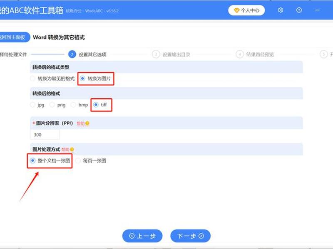This screenshot has width=333, height=249.
Task: Open settings via the gear icon
Action: click(281, 10)
